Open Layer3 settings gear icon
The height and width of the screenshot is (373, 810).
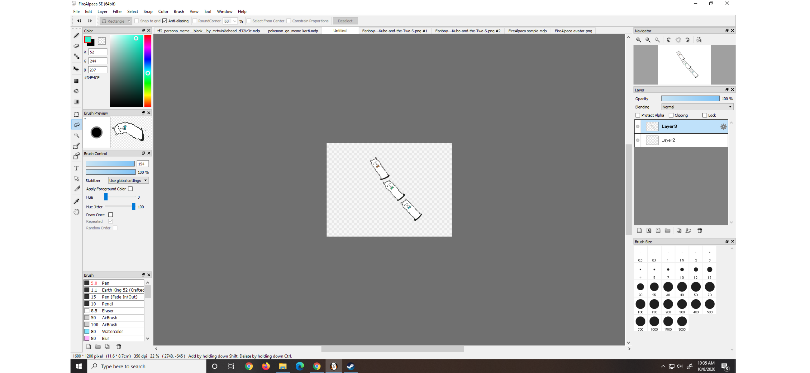(723, 127)
